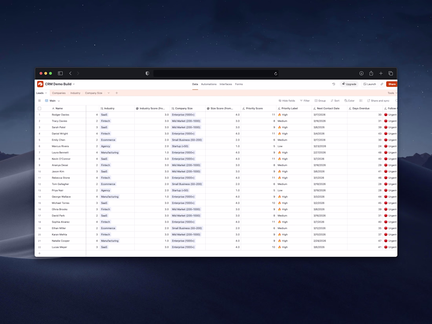Screen dimensions: 432x324
Task: Click the Industry field lookup icon
Action: coord(102,108)
